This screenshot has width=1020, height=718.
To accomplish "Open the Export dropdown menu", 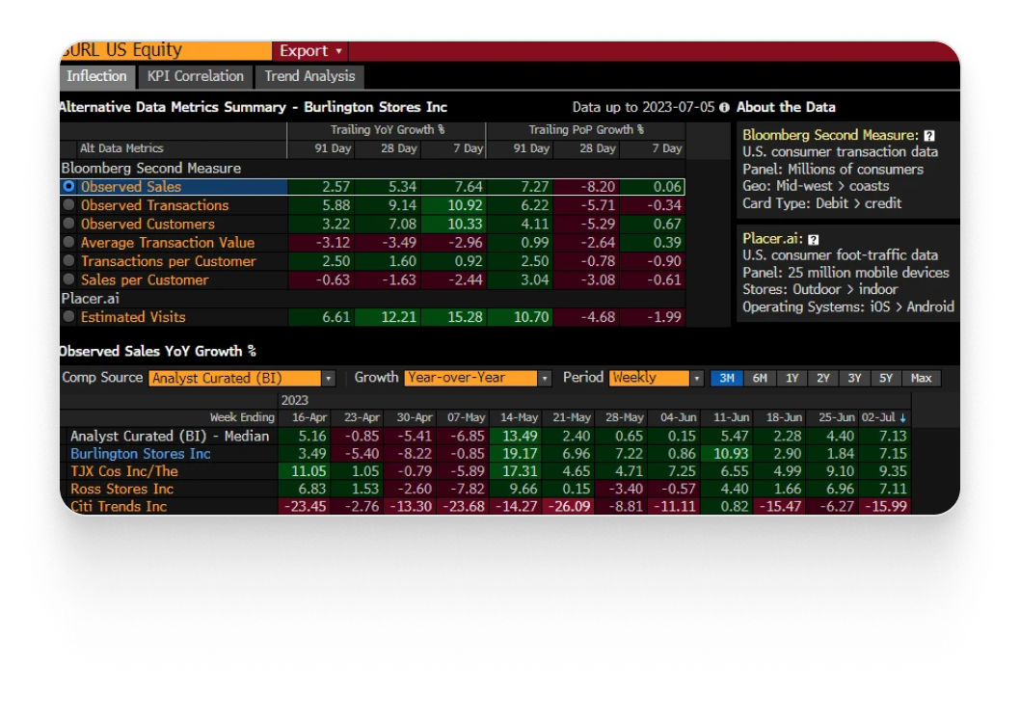I will (x=309, y=51).
